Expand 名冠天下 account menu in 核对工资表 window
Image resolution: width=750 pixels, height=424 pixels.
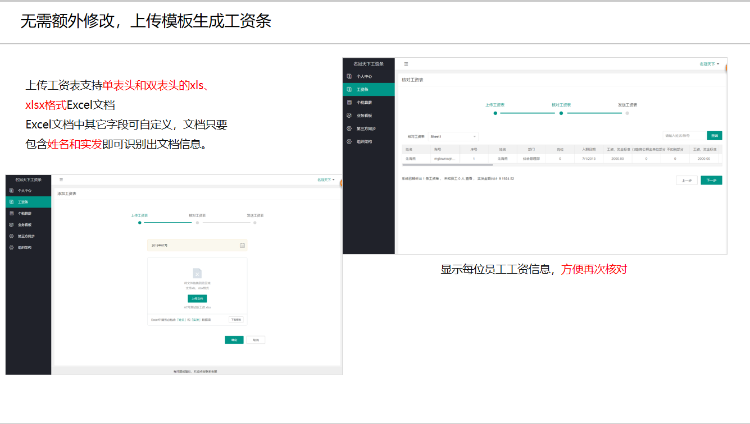point(710,64)
